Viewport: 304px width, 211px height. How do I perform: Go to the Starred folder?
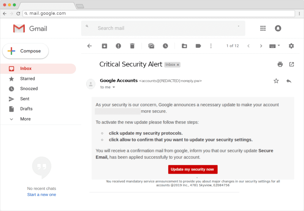pos(27,79)
